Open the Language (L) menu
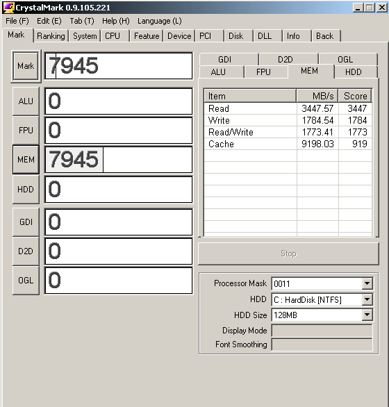The image size is (389, 407). 160,21
